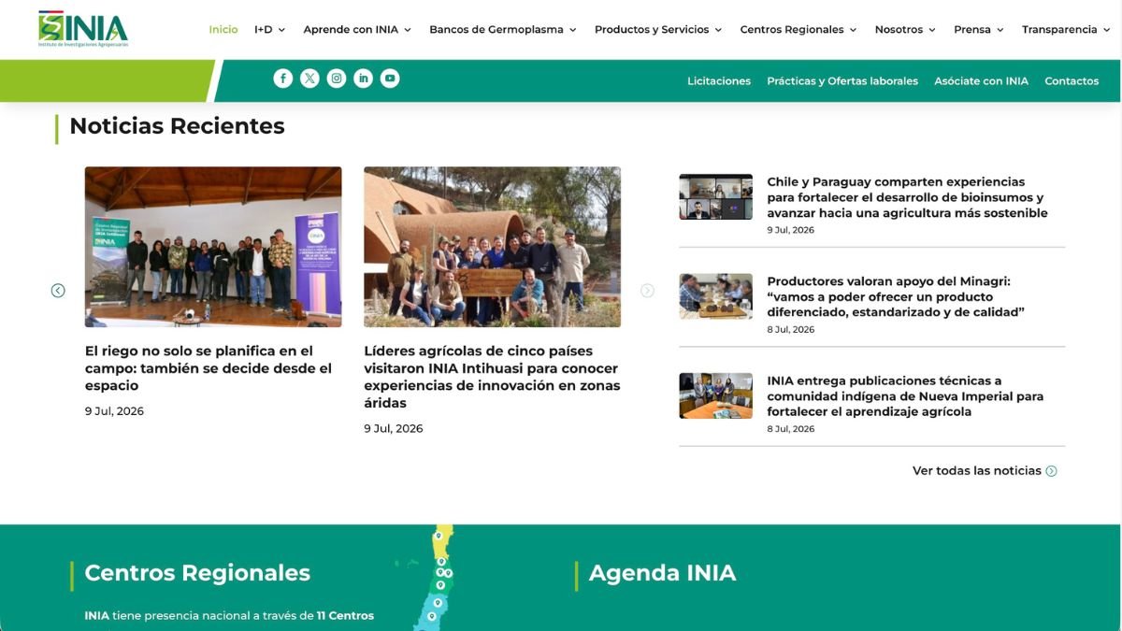Image resolution: width=1122 pixels, height=631 pixels.
Task: Open the Asóciate con INIA link
Action: click(981, 81)
